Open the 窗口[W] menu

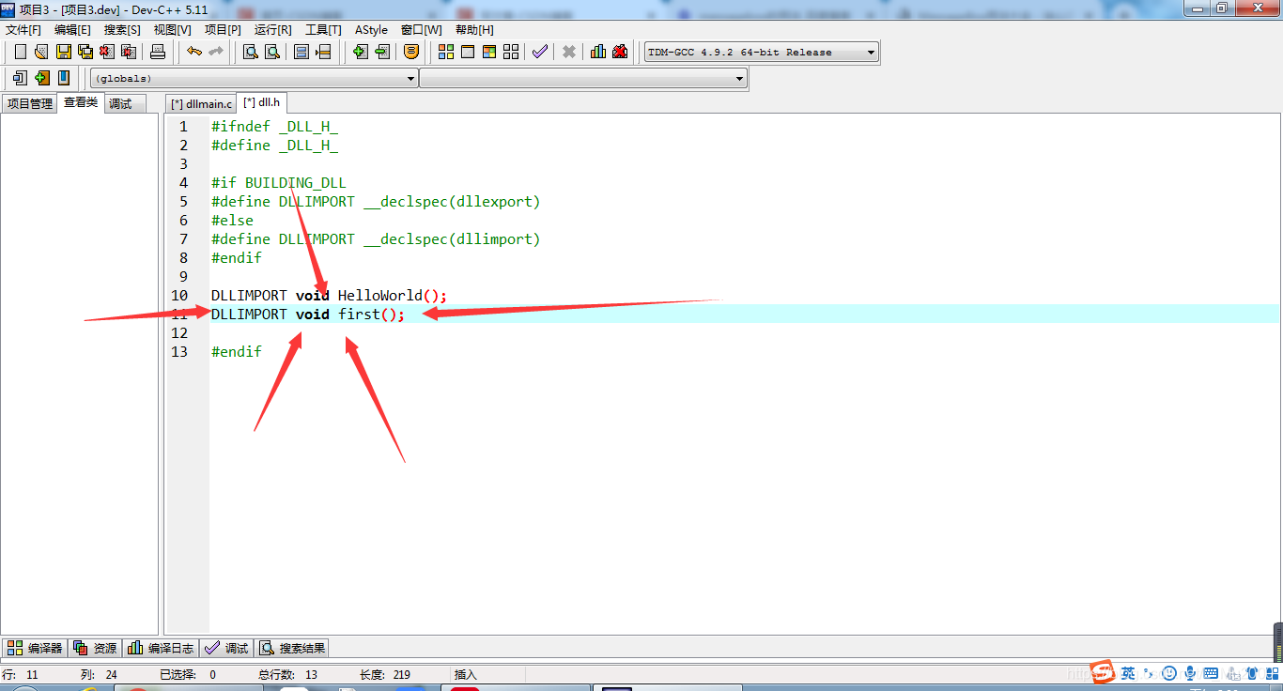click(x=421, y=30)
